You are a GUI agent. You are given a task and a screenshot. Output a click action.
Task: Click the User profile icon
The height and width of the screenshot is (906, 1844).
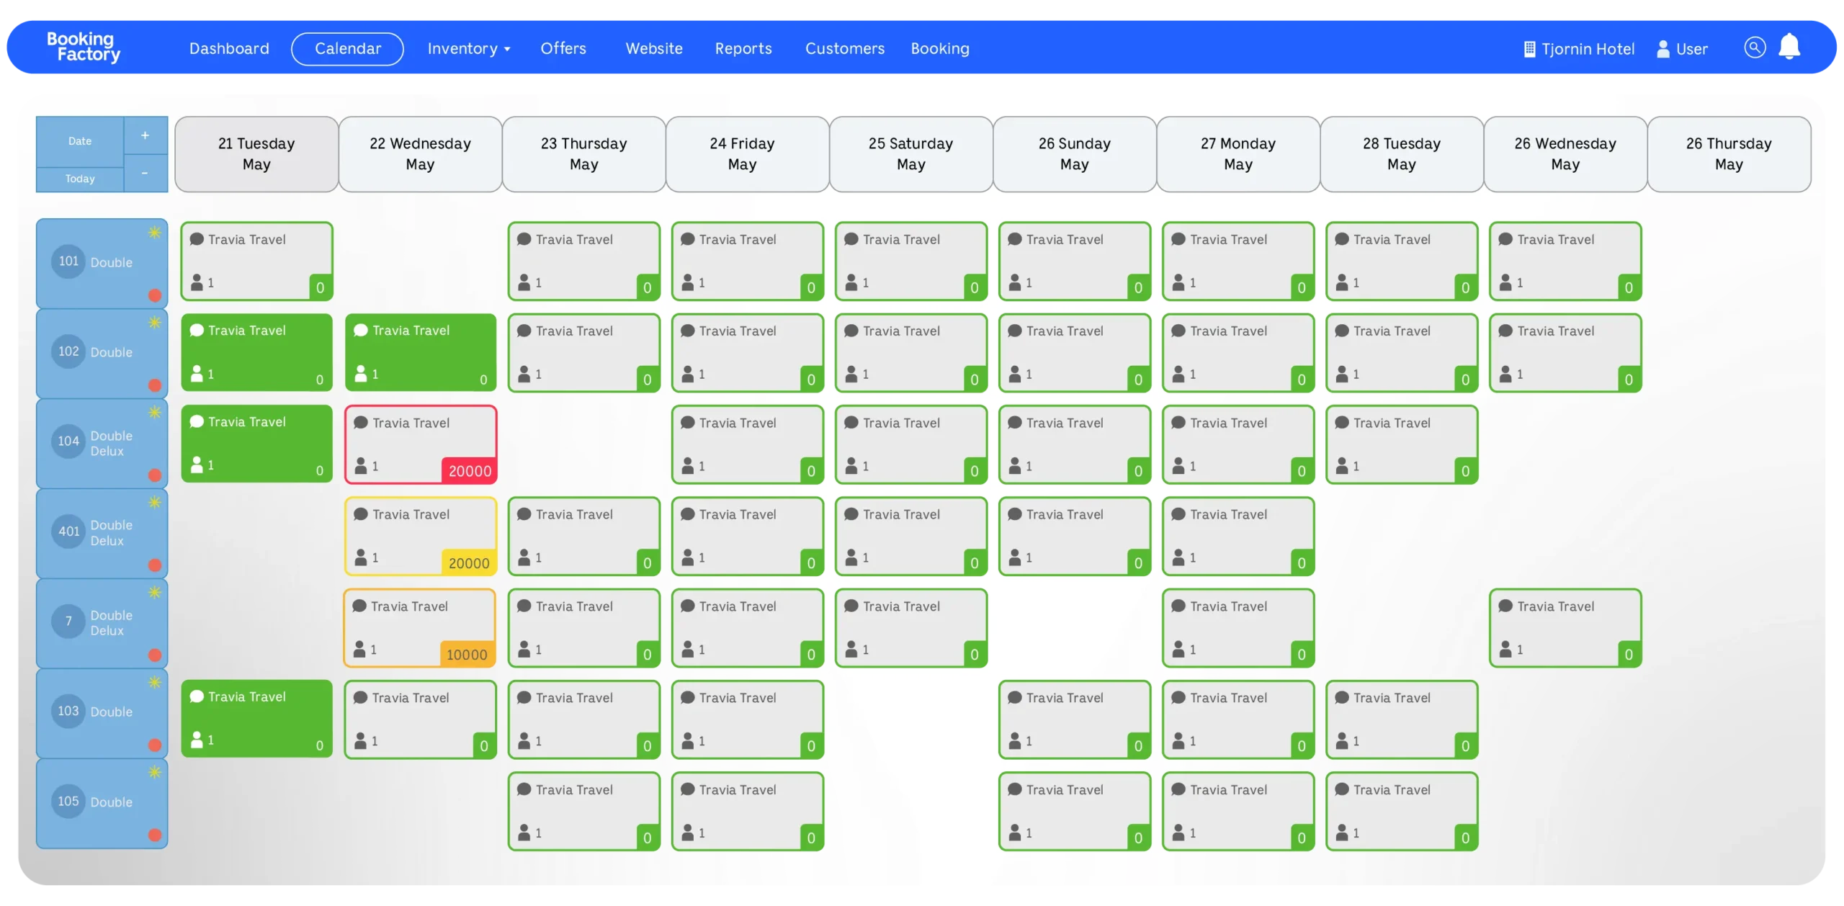tap(1662, 48)
